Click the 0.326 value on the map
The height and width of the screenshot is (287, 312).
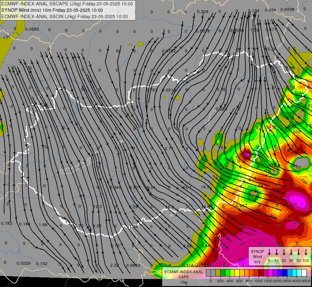click(x=203, y=12)
